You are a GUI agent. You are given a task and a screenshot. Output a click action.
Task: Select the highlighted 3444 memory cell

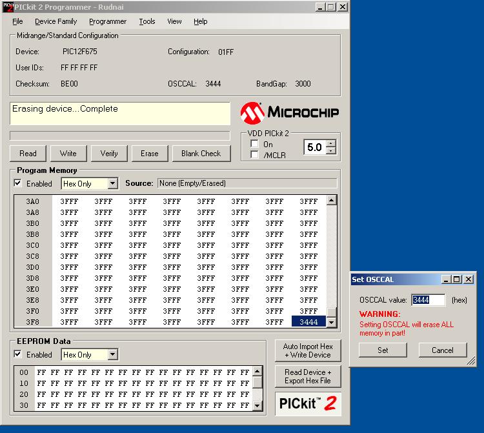point(308,322)
